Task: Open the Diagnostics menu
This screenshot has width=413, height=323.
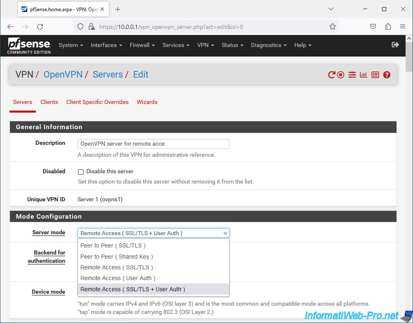Action: (269, 45)
